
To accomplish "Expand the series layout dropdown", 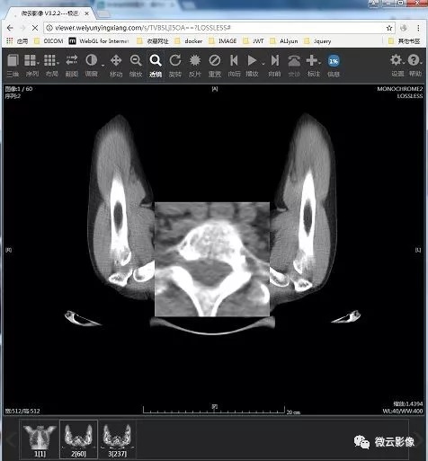I will (38, 63).
